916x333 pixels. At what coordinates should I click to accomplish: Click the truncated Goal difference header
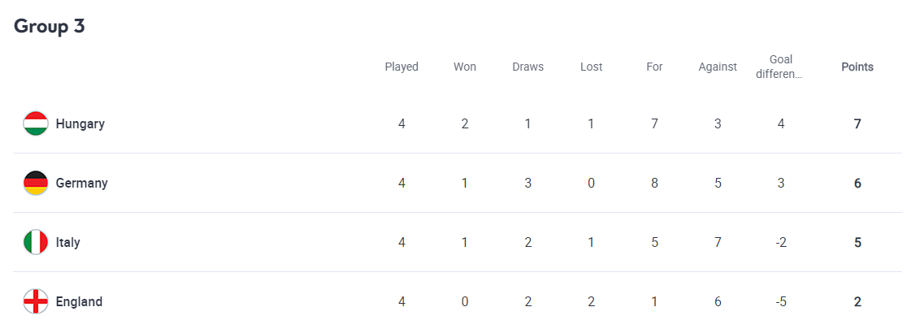coord(780,67)
